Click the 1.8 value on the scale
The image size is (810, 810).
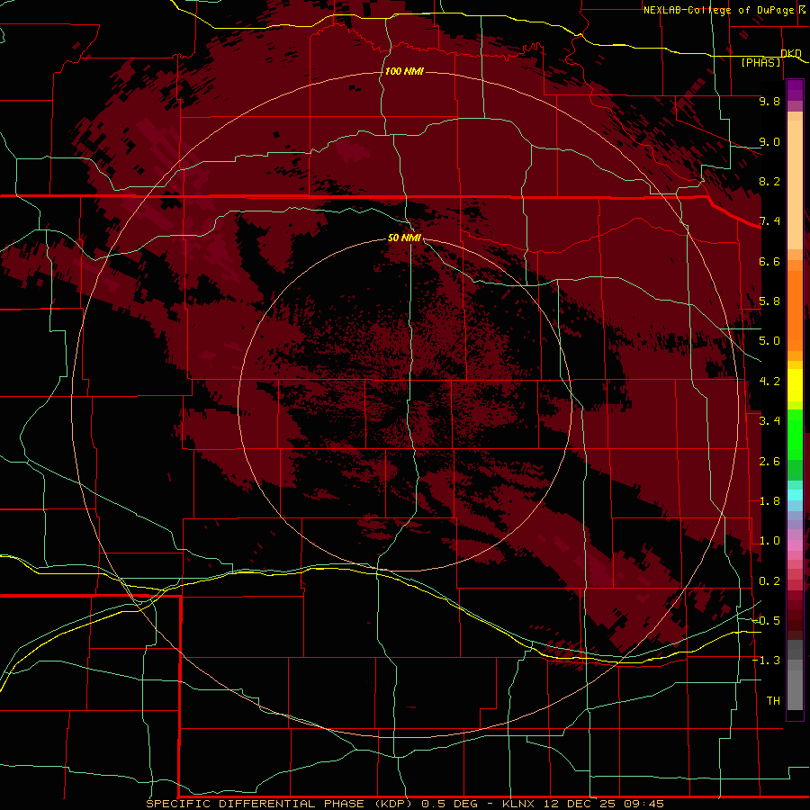(769, 501)
